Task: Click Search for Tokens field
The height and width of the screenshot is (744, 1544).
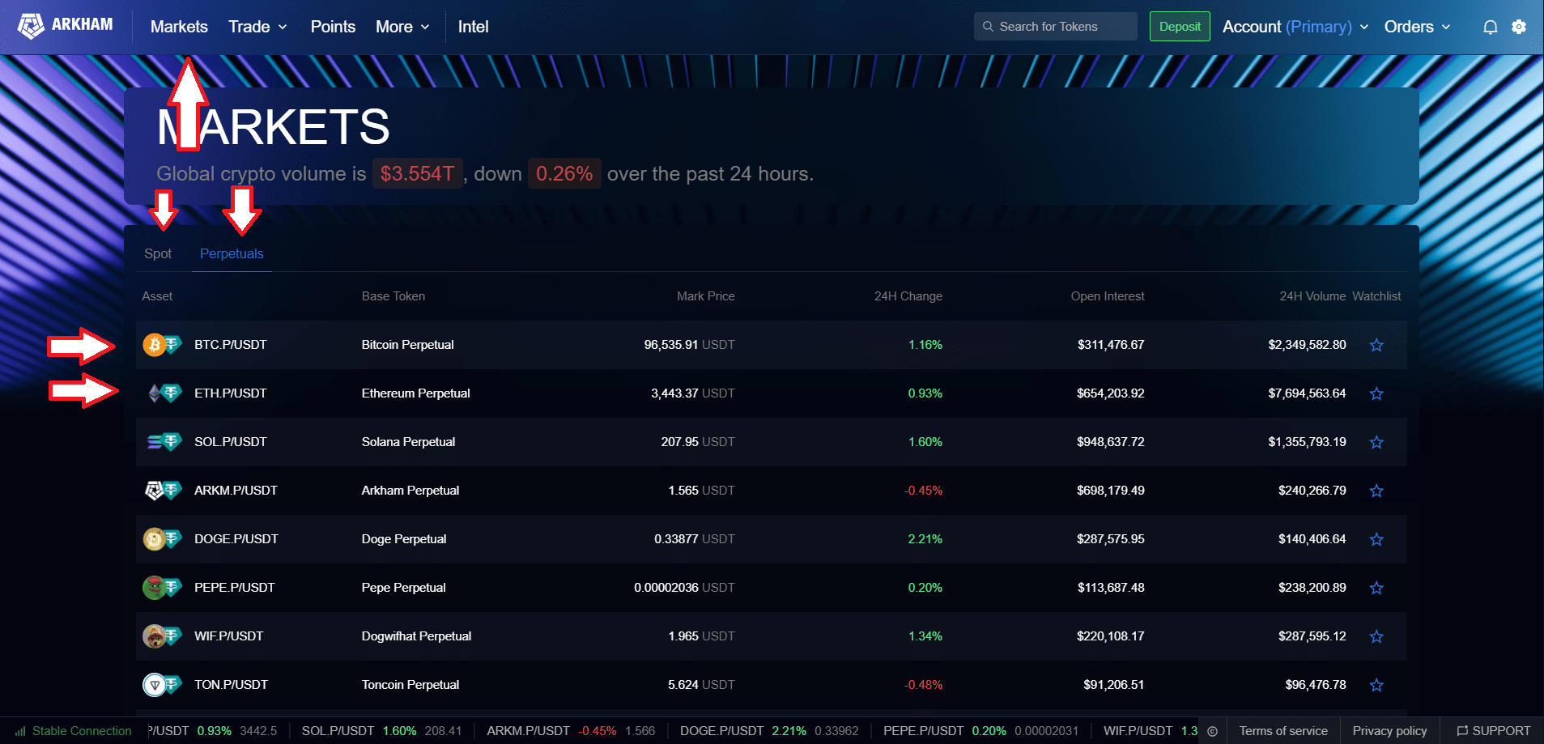Action: coord(1056,27)
